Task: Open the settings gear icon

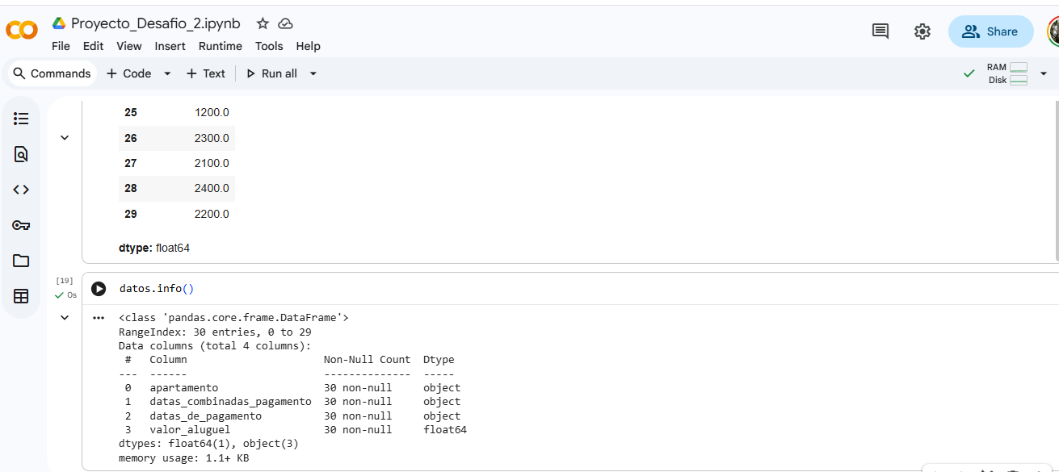Action: pyautogui.click(x=922, y=31)
